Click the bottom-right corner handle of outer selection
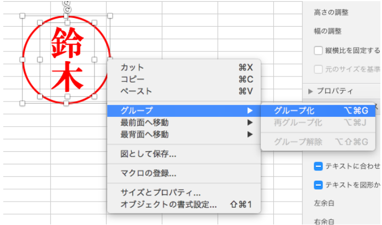Screen dimensions: 382x225 (x=111, y=103)
